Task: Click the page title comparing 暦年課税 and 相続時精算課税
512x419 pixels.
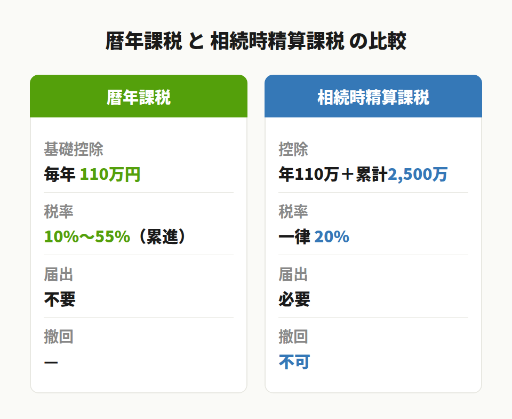Action: tap(256, 42)
